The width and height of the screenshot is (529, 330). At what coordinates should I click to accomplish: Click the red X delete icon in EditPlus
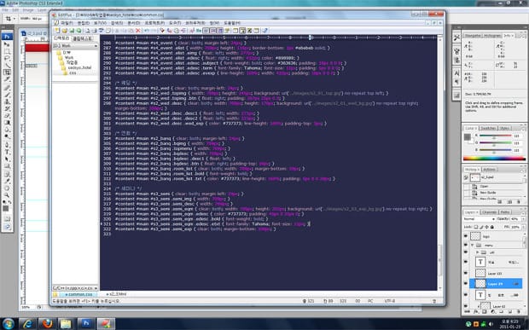point(137,31)
